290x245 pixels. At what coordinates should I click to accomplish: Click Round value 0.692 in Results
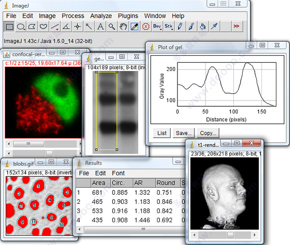coord(164,220)
